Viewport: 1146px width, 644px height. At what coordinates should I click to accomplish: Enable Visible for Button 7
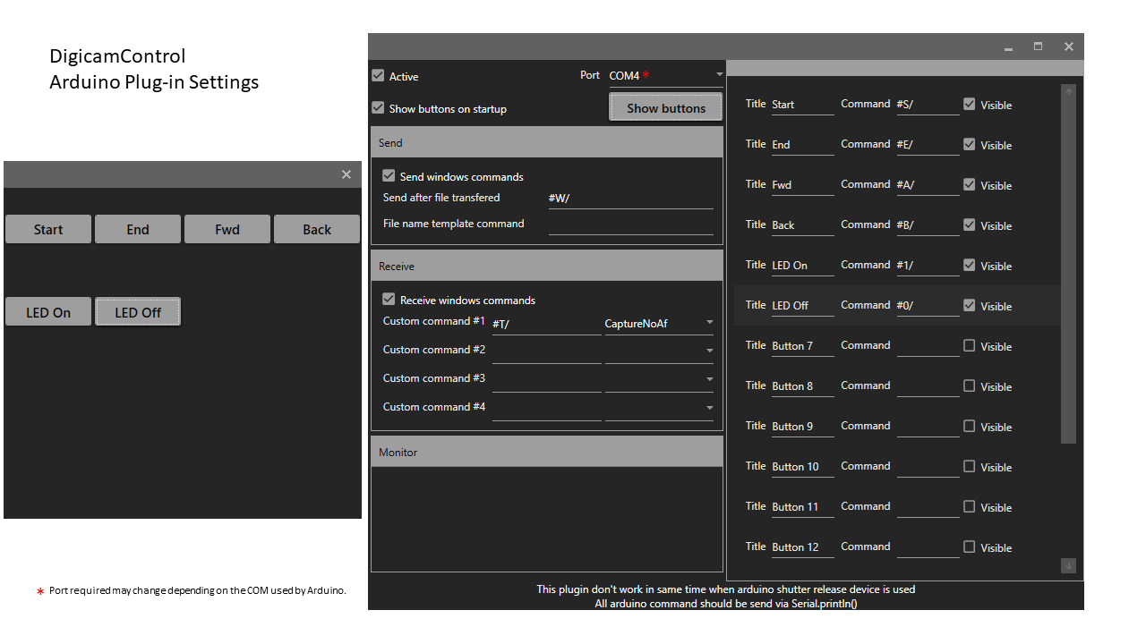[969, 345]
